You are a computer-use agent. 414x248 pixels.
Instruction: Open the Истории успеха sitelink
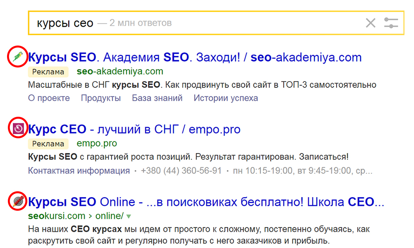226,98
